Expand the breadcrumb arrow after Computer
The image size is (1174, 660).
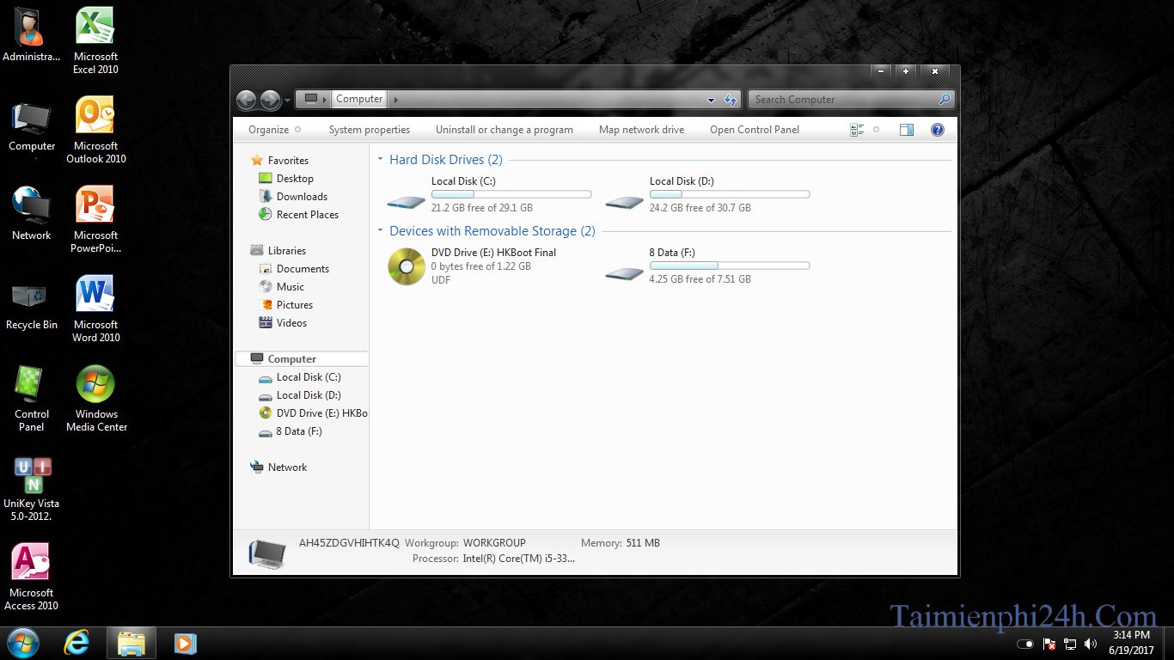[x=396, y=100]
